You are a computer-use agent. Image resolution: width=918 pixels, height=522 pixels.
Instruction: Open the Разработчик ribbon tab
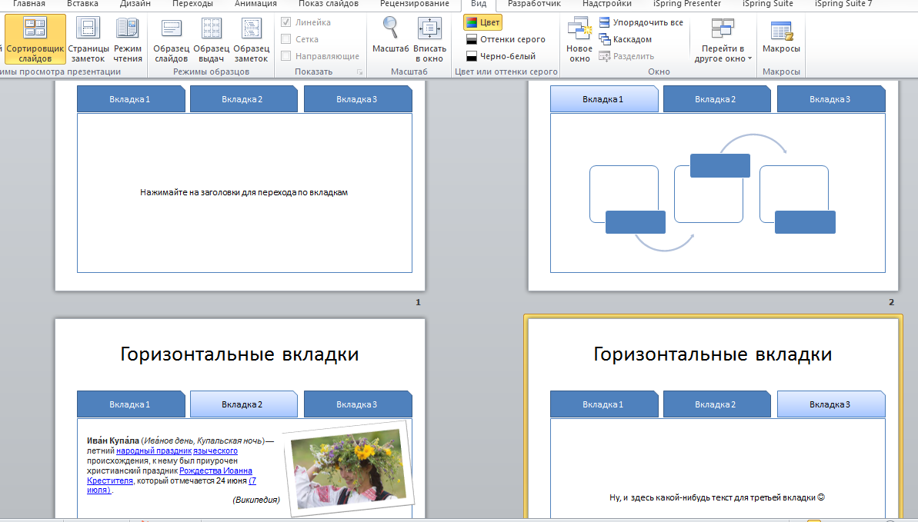point(534,4)
